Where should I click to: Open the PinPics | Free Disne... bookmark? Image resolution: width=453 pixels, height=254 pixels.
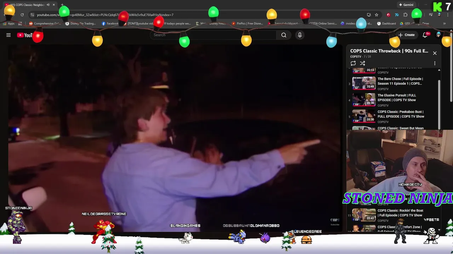[247, 24]
